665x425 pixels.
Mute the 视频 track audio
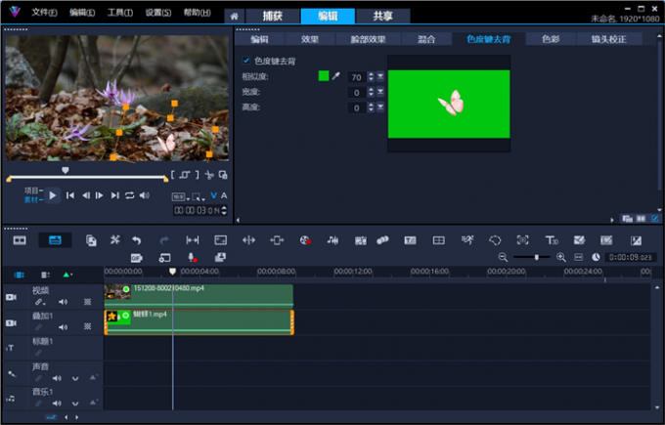click(x=64, y=302)
